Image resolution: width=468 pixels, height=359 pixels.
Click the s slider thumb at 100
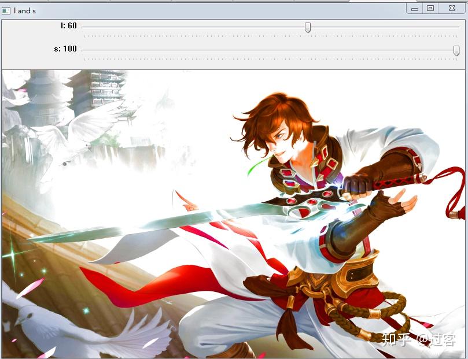pos(456,50)
